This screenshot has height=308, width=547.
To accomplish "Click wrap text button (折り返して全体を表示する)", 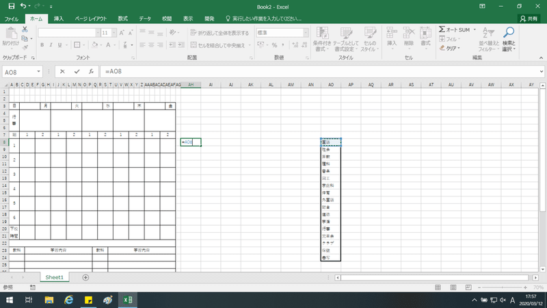I will [x=219, y=33].
